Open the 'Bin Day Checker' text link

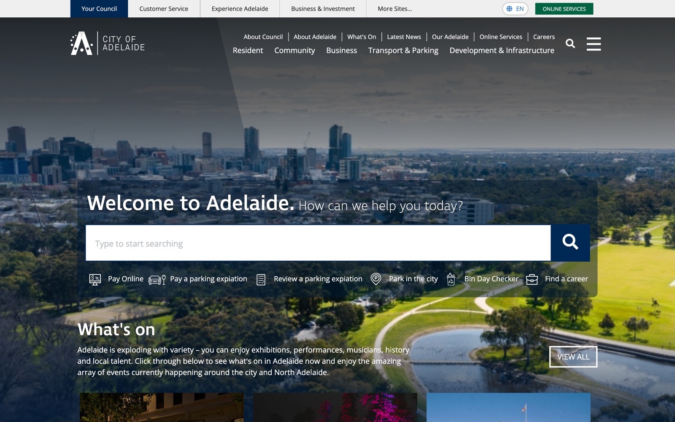[491, 279]
